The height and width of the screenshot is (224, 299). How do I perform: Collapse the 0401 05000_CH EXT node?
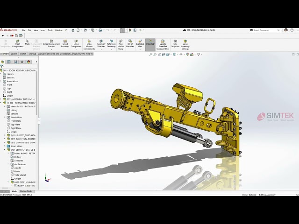point(5,150)
